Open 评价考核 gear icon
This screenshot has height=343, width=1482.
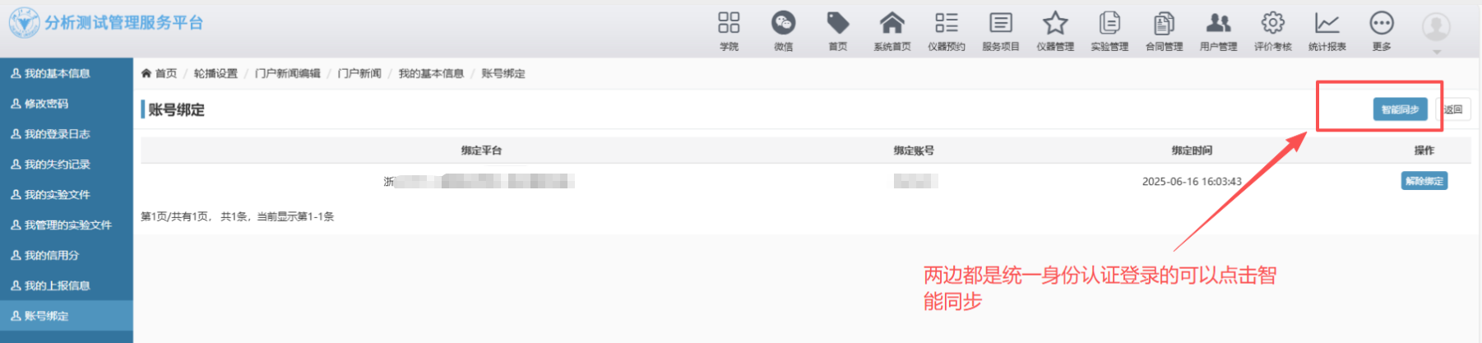click(1272, 23)
